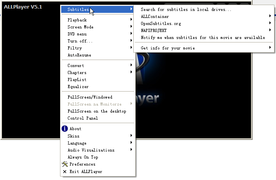Open the Skins submenu

tap(98, 136)
